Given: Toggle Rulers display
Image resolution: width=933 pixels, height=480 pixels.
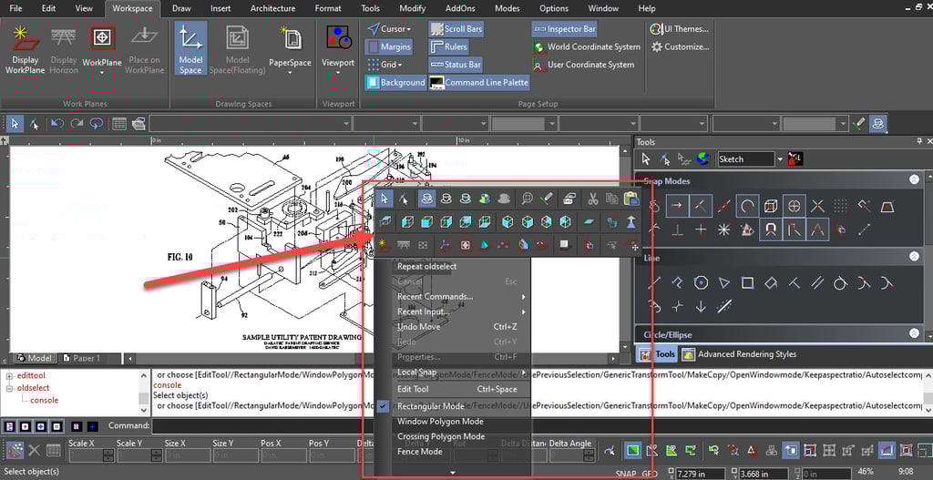Looking at the screenshot, I should pyautogui.click(x=448, y=46).
